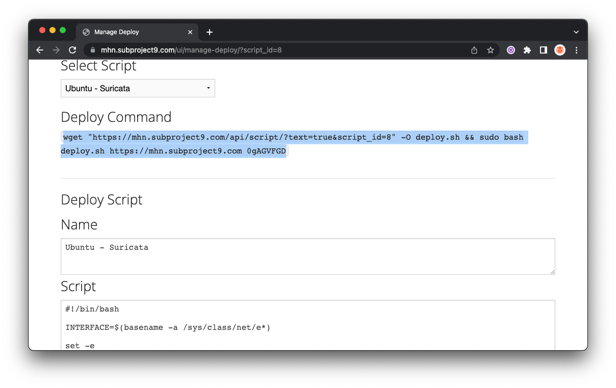Image resolution: width=616 pixels, height=388 pixels.
Task: Open the Extensions puzzle menu
Action: [x=527, y=50]
